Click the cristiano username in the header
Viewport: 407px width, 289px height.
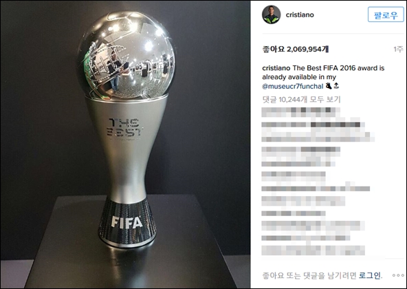tap(300, 15)
